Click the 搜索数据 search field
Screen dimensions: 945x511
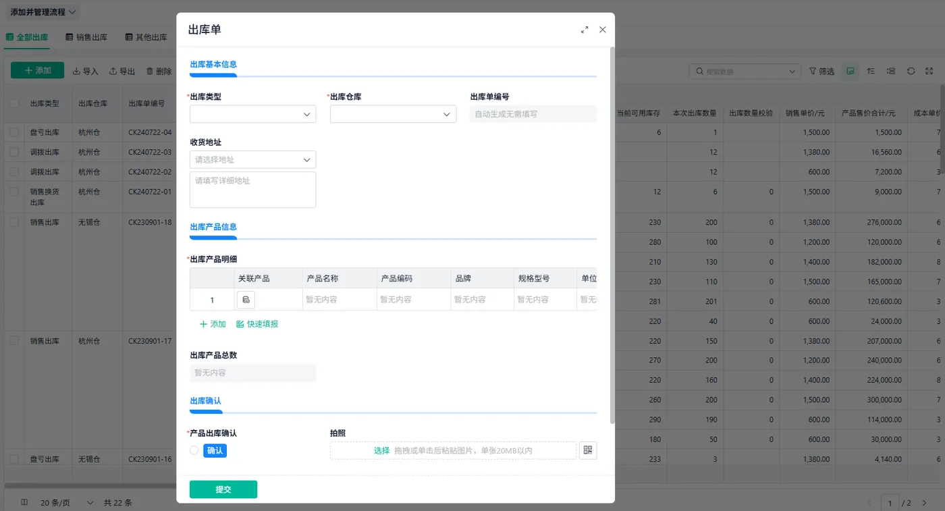point(745,72)
